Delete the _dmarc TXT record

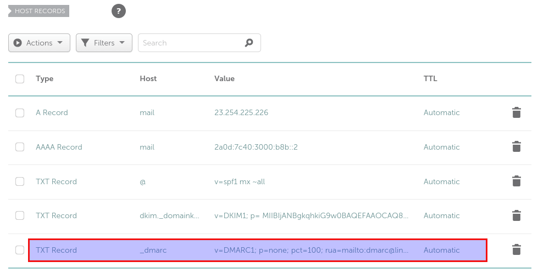click(516, 250)
